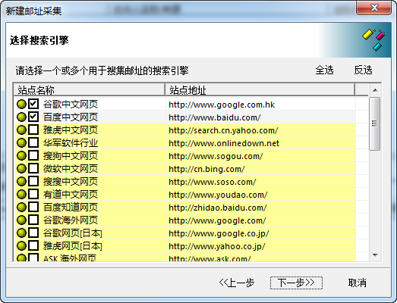397x303 pixels.
Task: Uncheck the 百度中文网页 checkbox
Action: (x=33, y=117)
